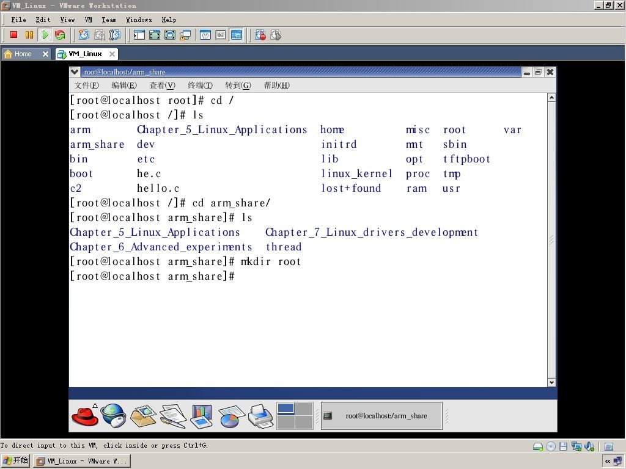Image resolution: width=626 pixels, height=469 pixels.
Task: Click the Revert to snapshot icon
Action: (x=100, y=35)
